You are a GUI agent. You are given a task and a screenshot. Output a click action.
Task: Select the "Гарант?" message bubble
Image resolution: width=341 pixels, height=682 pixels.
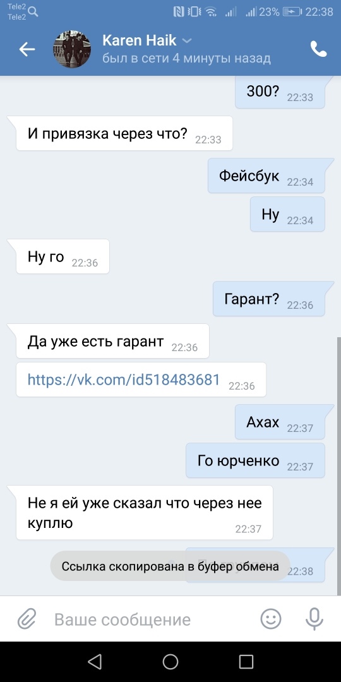pyautogui.click(x=269, y=298)
